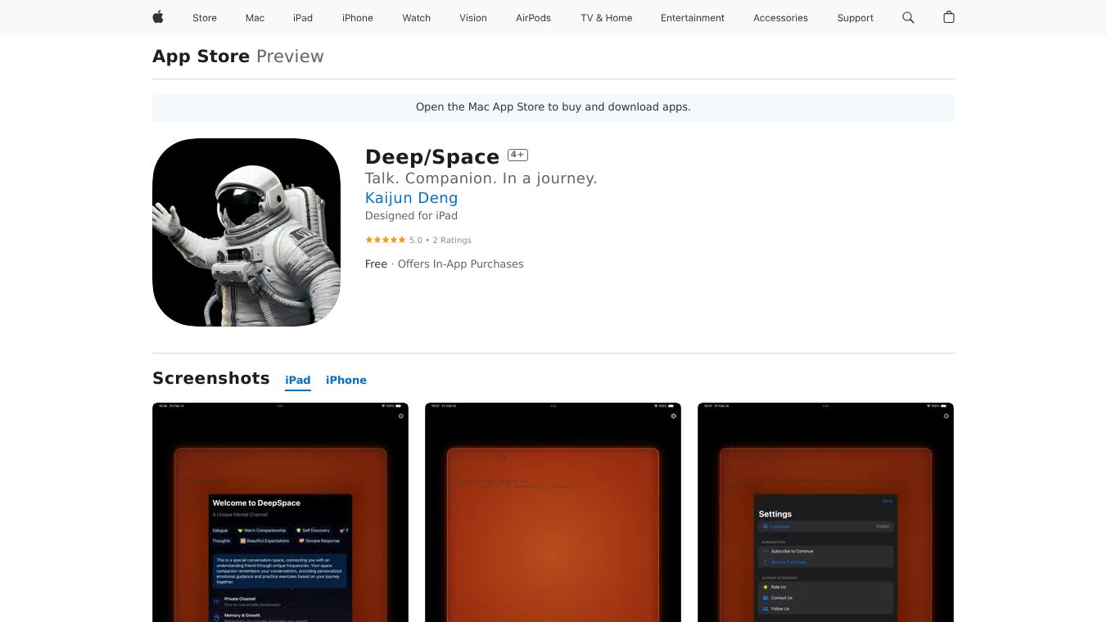Open developer Kaijun Deng's page
Viewport: 1107px width, 622px height.
[411, 198]
